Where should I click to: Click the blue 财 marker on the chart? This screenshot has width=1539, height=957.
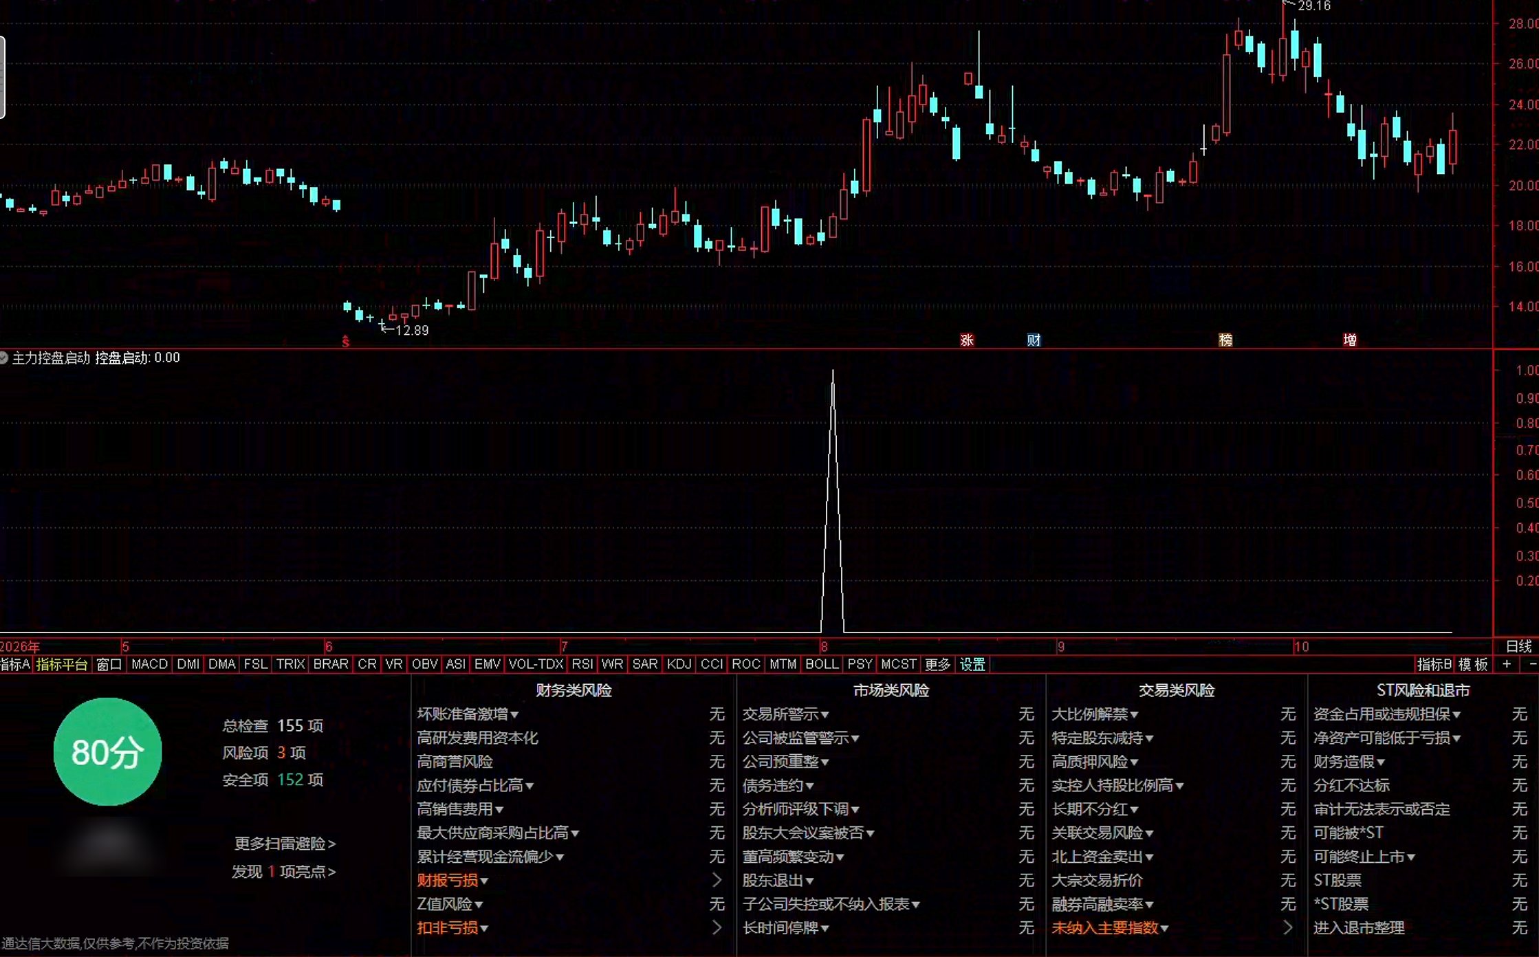[1034, 340]
